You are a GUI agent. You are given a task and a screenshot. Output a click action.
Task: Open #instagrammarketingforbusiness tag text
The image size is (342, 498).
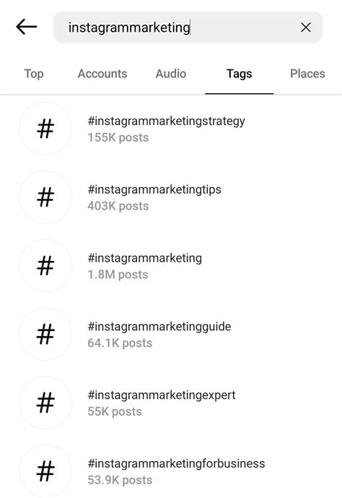pyautogui.click(x=176, y=464)
